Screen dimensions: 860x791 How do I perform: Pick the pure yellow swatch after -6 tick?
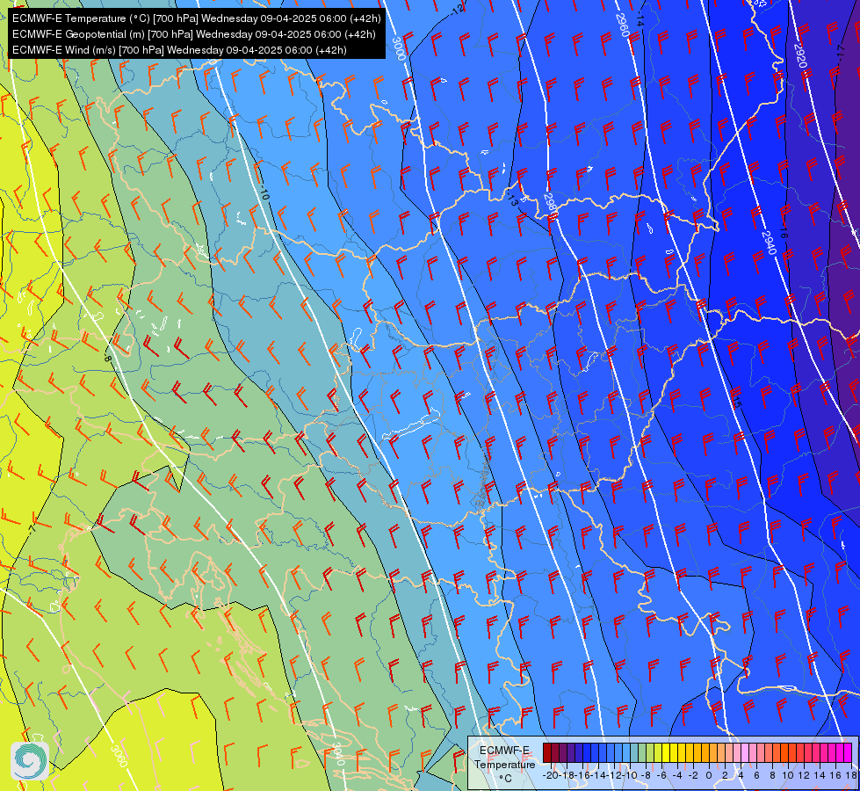pos(665,752)
